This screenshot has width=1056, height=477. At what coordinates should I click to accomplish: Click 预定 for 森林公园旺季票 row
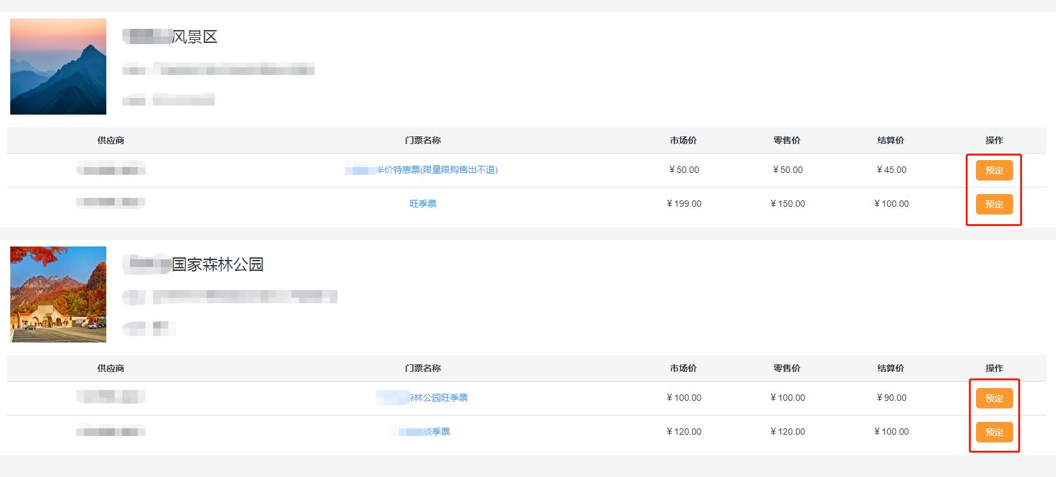(x=994, y=398)
